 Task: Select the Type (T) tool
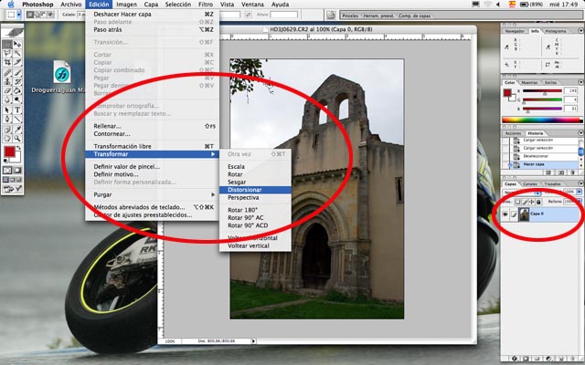pyautogui.click(x=17, y=109)
